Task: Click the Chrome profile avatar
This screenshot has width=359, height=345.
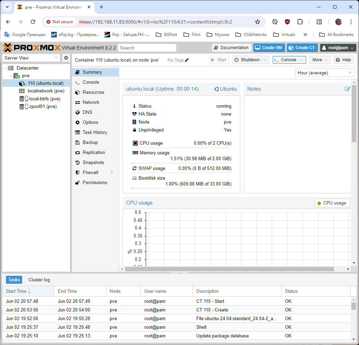Action: tap(338, 22)
